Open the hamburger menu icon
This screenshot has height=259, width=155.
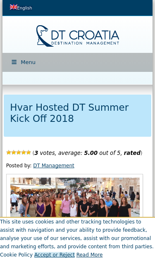point(14,62)
